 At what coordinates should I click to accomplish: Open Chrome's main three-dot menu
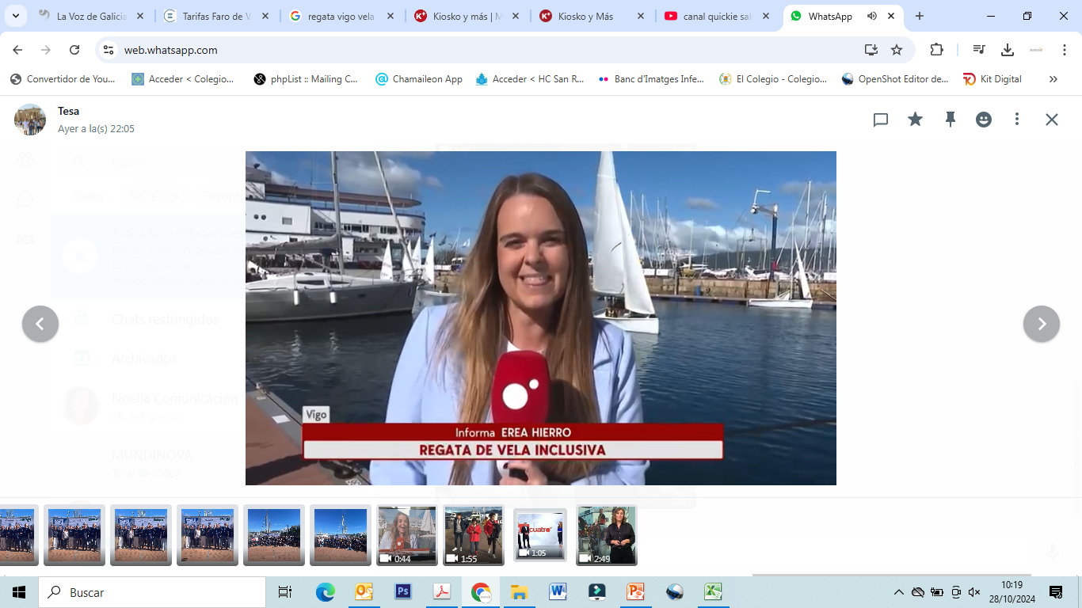(1065, 49)
